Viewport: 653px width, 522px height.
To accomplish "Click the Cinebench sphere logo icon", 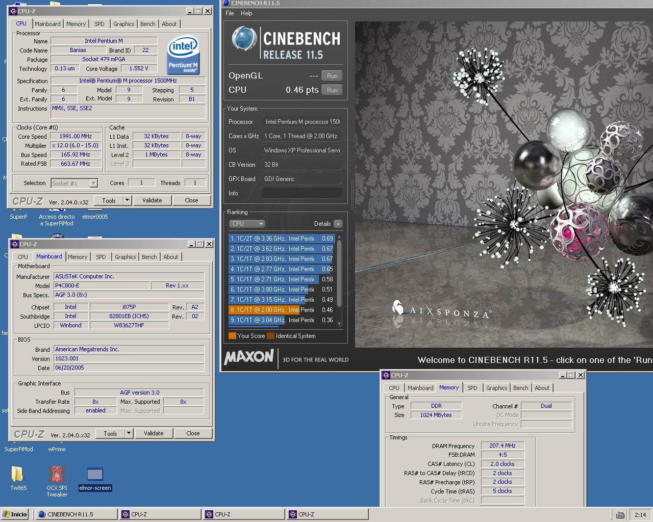I will click(244, 39).
